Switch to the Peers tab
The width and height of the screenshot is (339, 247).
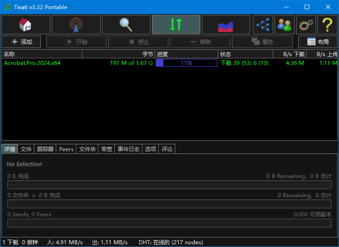coord(66,149)
